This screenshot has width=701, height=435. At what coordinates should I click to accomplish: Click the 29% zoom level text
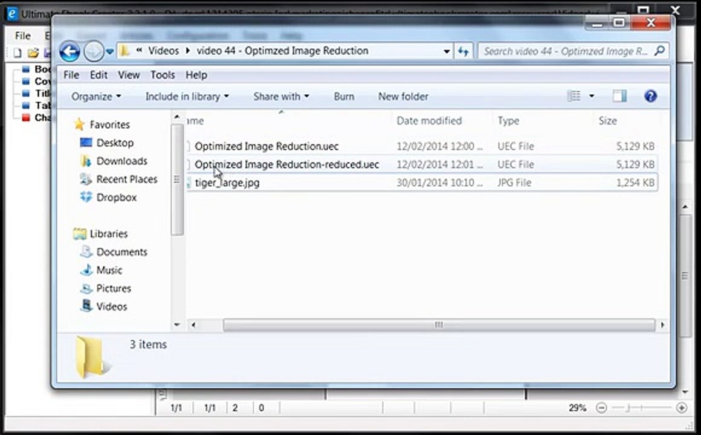[577, 408]
